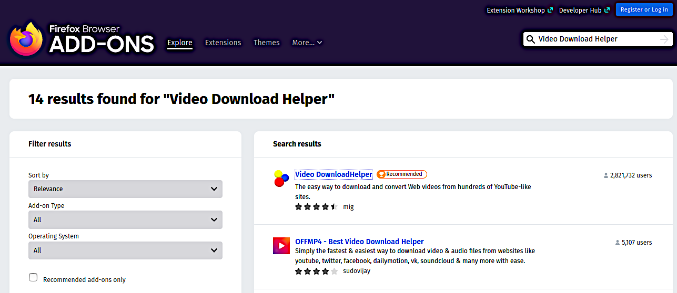Click the 5,107 users count

[633, 243]
